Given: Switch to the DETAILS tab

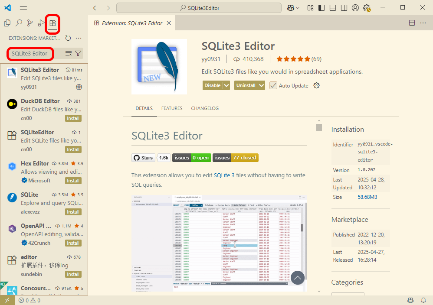Looking at the screenshot, I should 144,108.
